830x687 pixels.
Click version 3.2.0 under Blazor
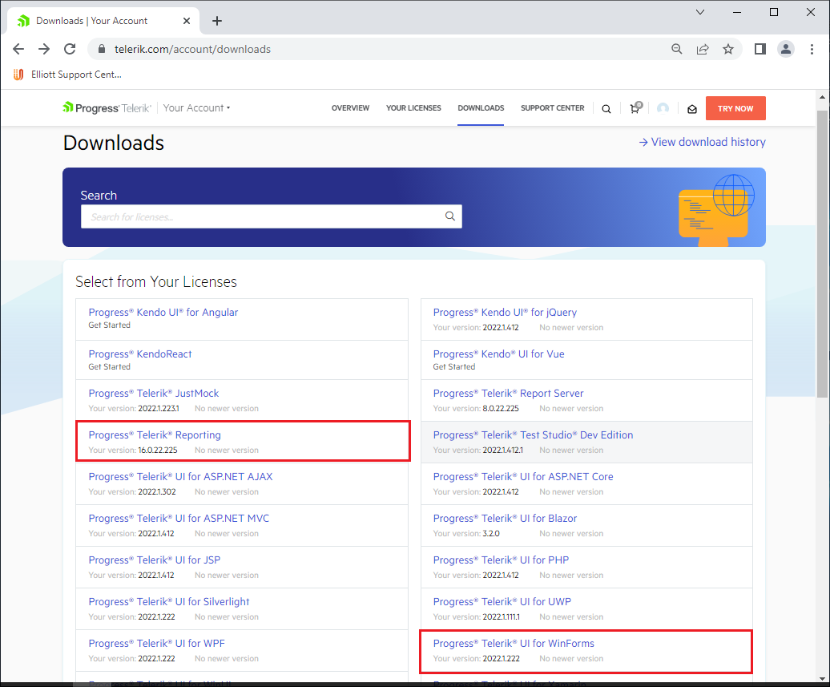pos(491,533)
